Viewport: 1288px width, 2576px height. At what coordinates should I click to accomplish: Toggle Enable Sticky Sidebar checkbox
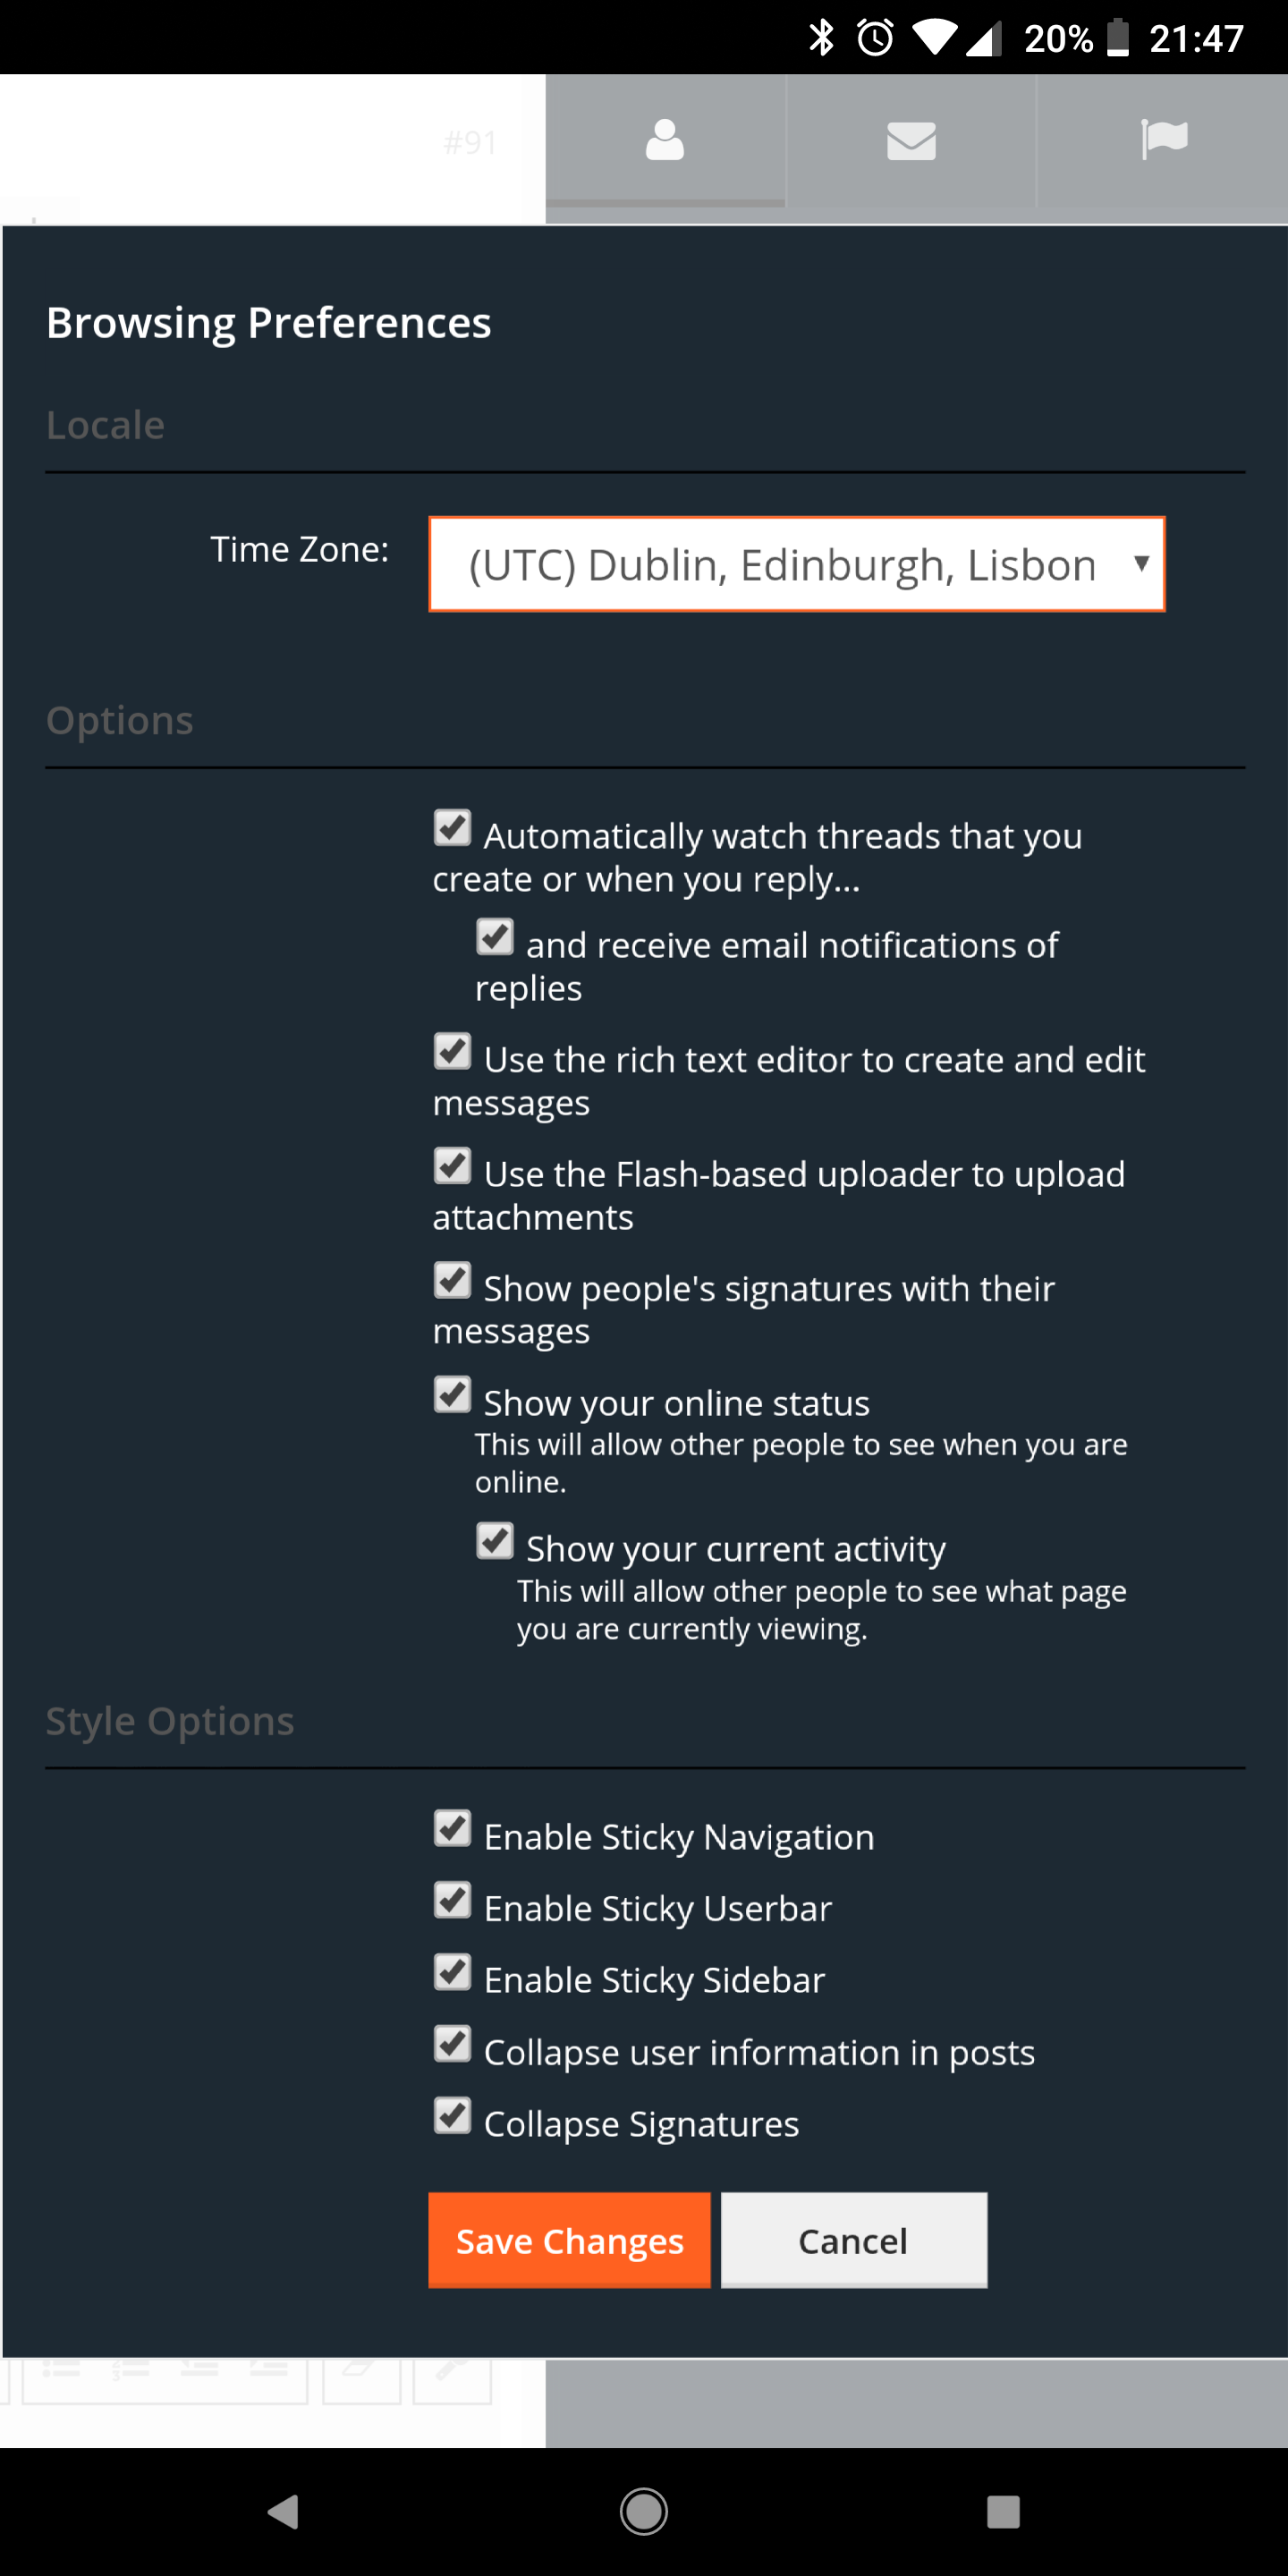[453, 1973]
